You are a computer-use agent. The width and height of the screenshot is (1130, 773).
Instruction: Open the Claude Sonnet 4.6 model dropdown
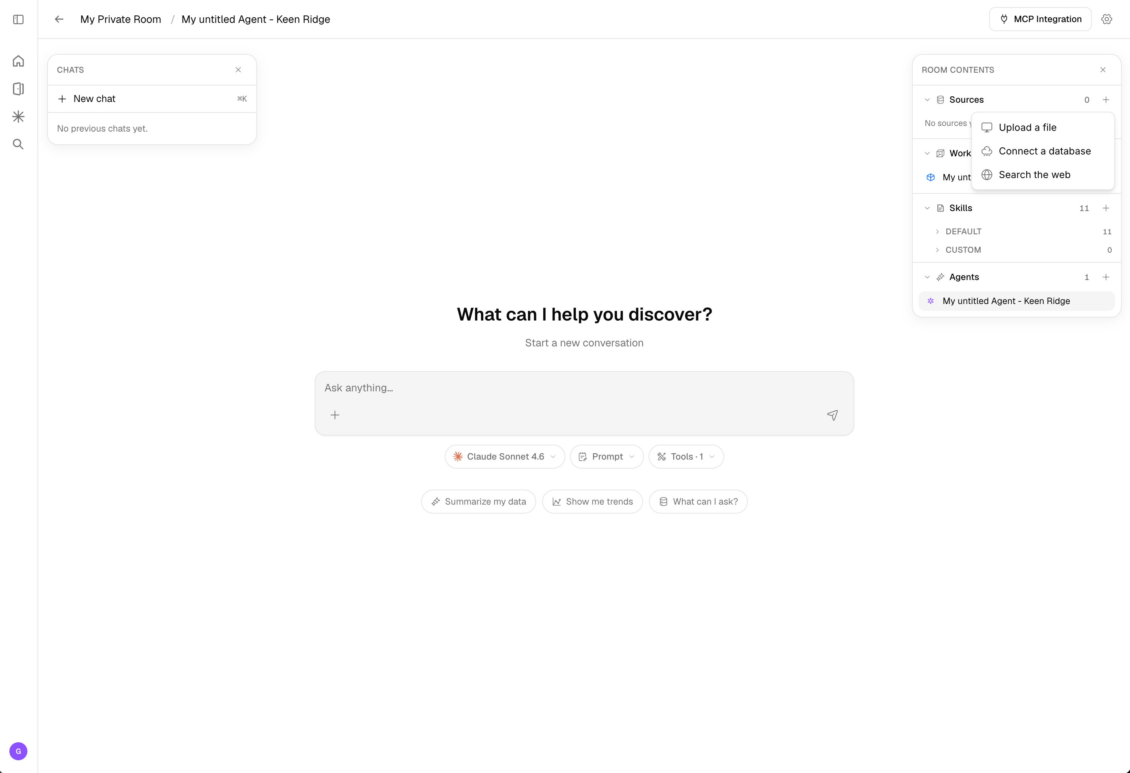(x=505, y=457)
